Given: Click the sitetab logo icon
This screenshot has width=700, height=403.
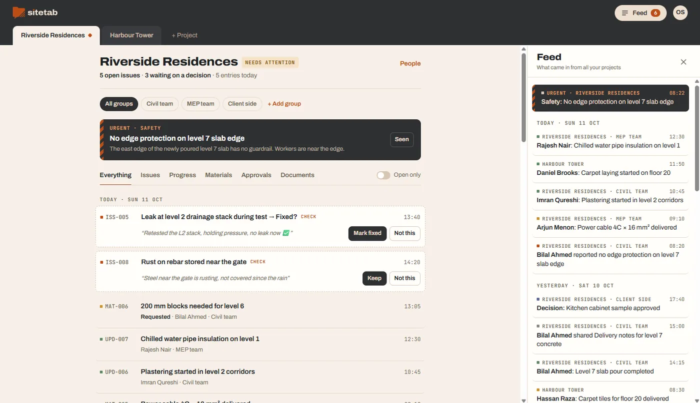Looking at the screenshot, I should pos(19,12).
